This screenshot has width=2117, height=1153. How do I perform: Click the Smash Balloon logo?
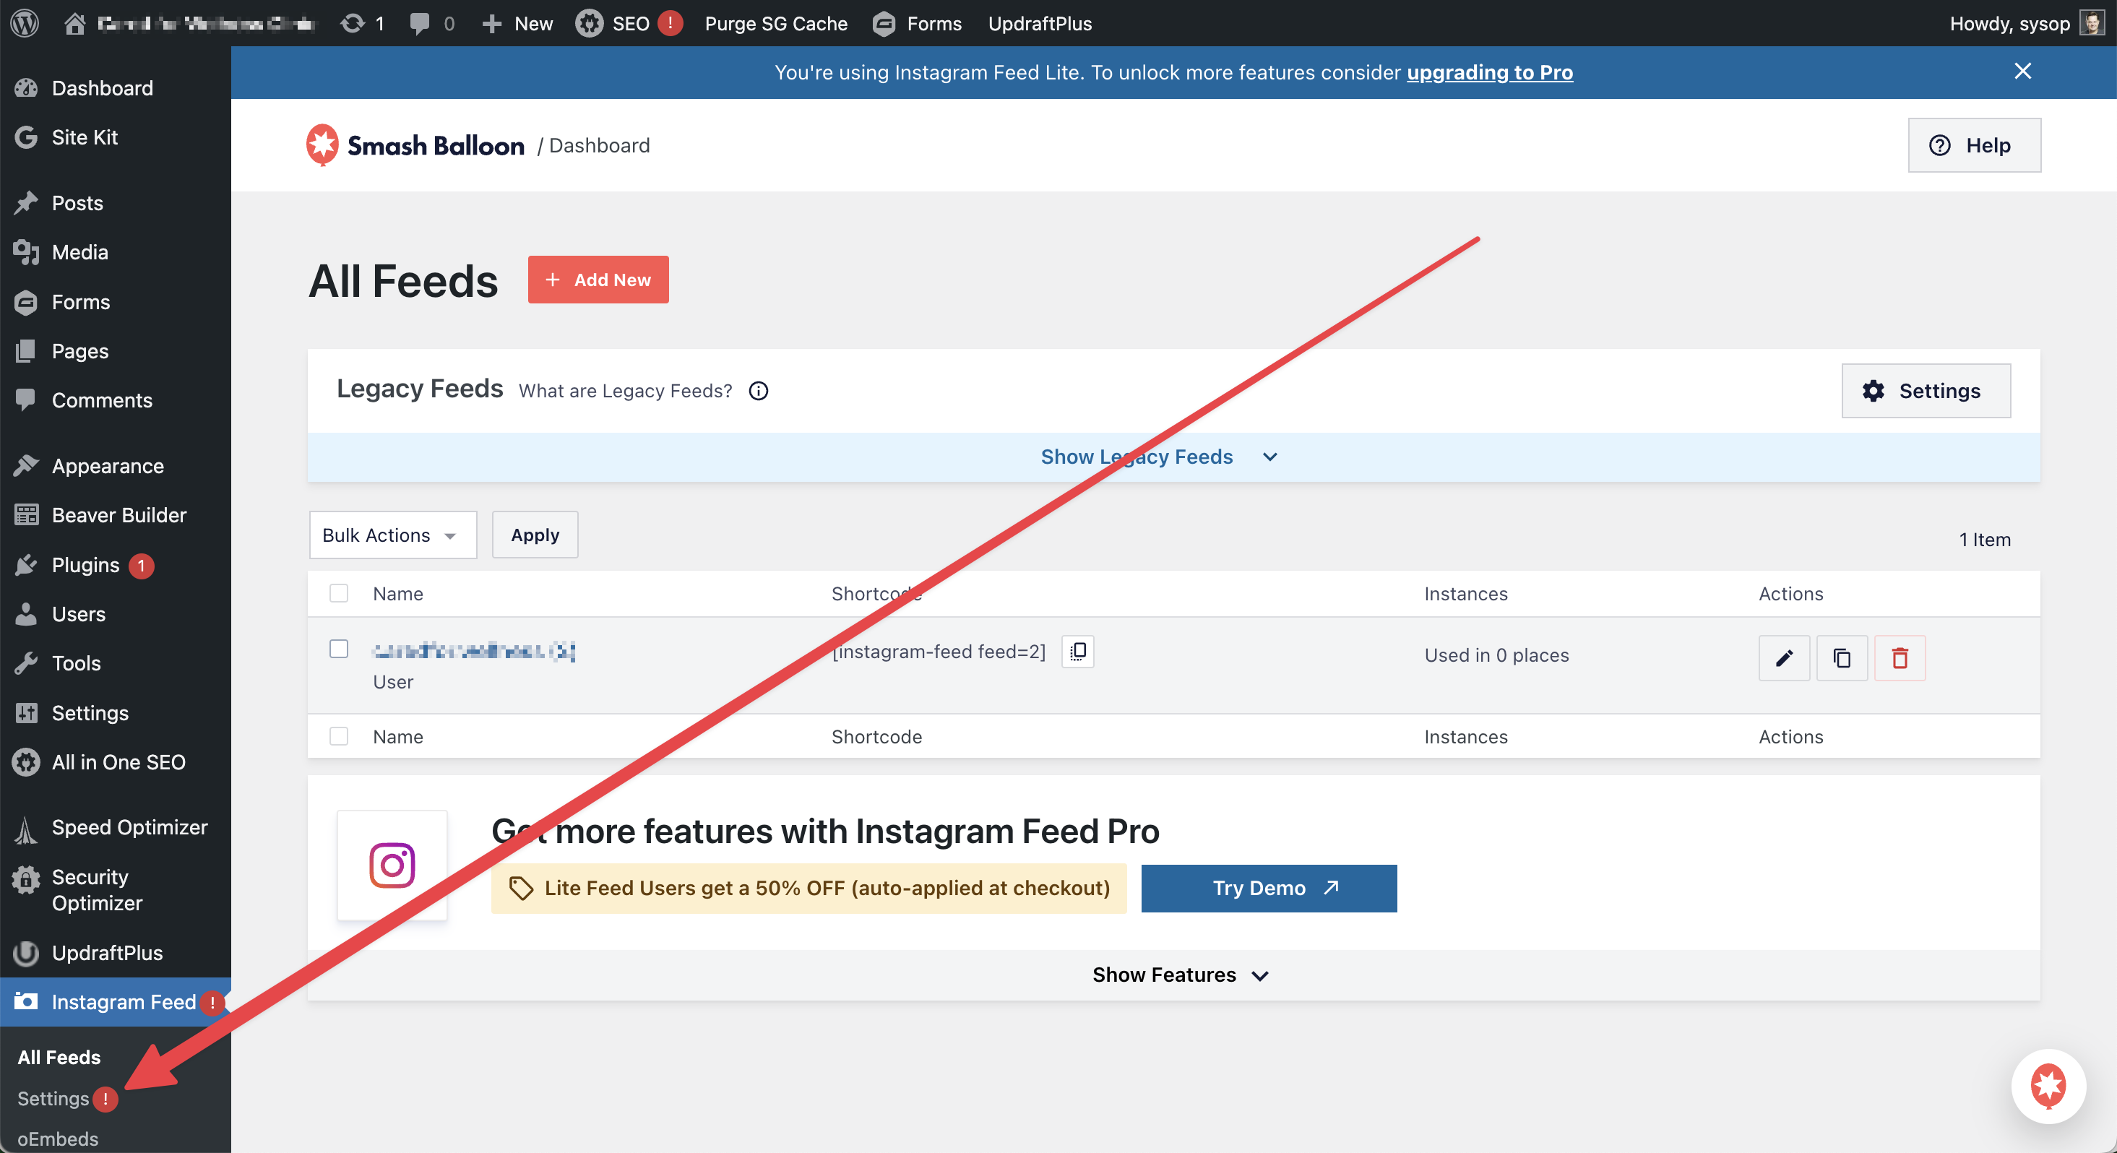click(415, 144)
